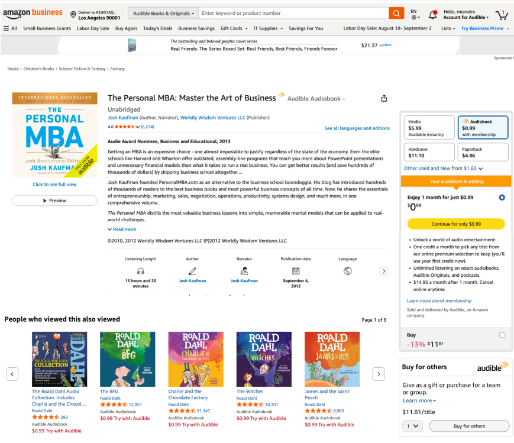The image size is (514, 443).
Task: Choose the Kindle $5.99 format
Action: (429, 128)
